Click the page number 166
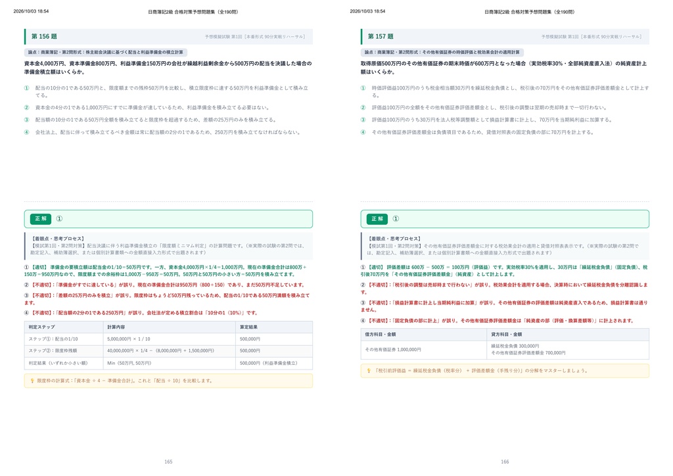673x476 pixels. pos(505,462)
